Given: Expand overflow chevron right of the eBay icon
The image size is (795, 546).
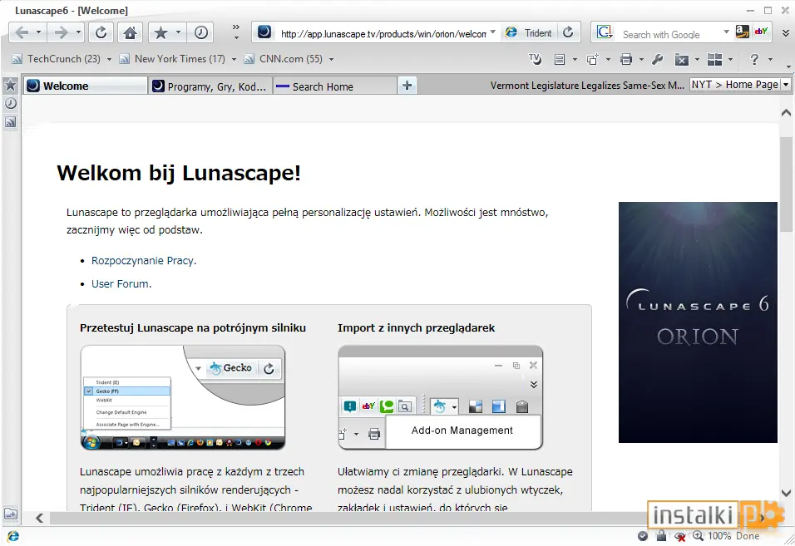Looking at the screenshot, I should click(785, 33).
